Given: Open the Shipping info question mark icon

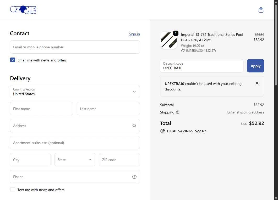Looking at the screenshot, I should [178, 112].
